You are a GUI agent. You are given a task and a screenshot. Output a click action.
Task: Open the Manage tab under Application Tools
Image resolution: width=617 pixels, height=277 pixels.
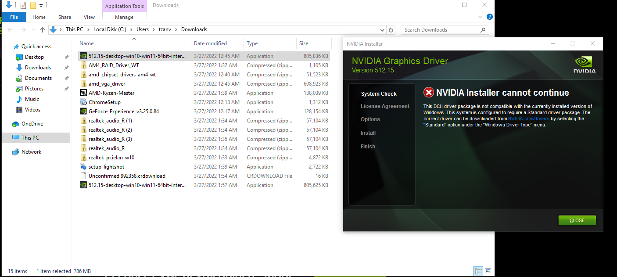[124, 17]
